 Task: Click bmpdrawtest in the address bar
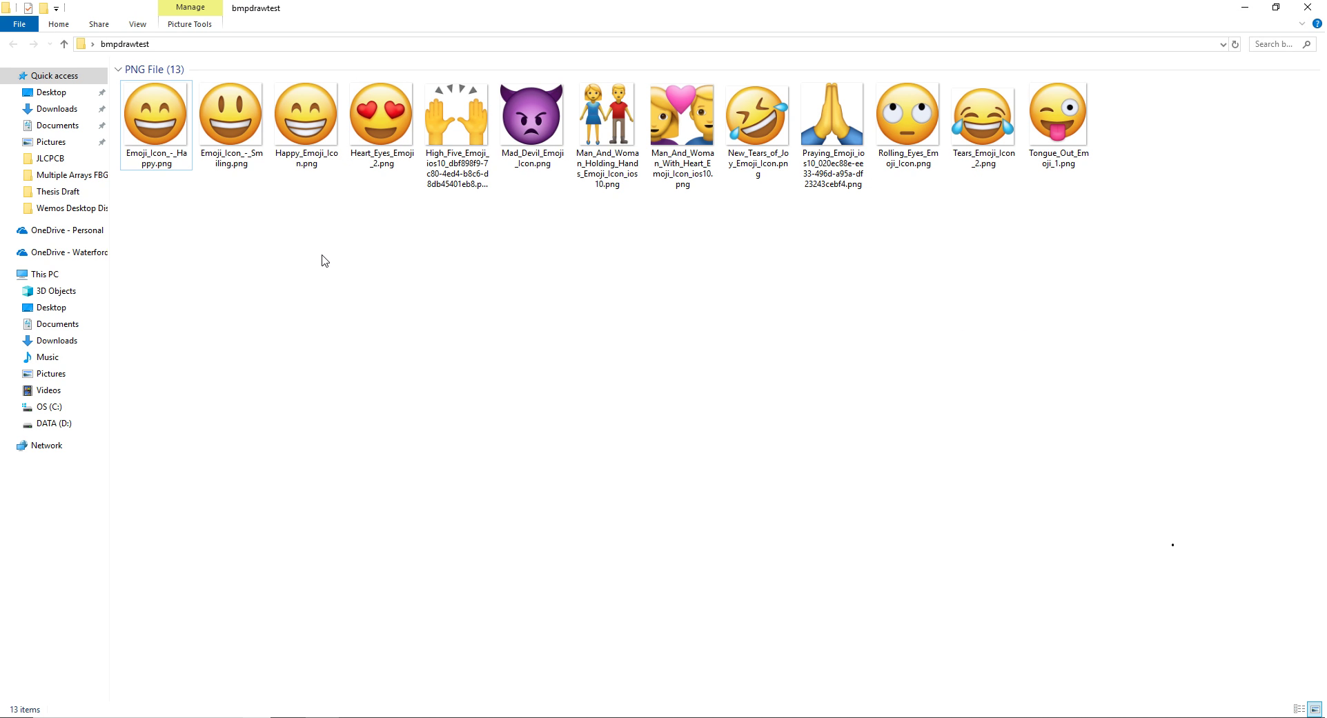(x=125, y=44)
